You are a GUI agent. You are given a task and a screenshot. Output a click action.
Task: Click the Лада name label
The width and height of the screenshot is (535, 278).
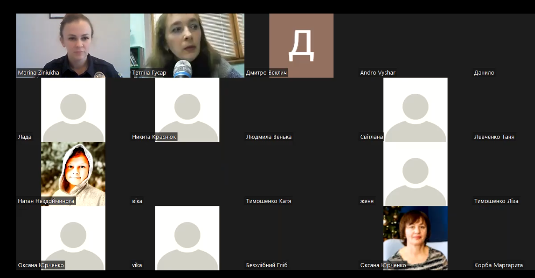tap(25, 137)
